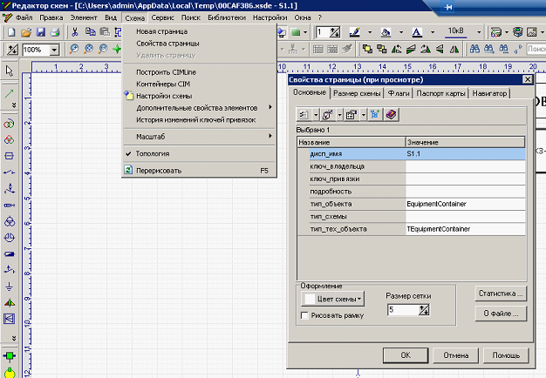Open the folder icon in toolbar
This screenshot has width=546, height=378.
[x=26, y=32]
